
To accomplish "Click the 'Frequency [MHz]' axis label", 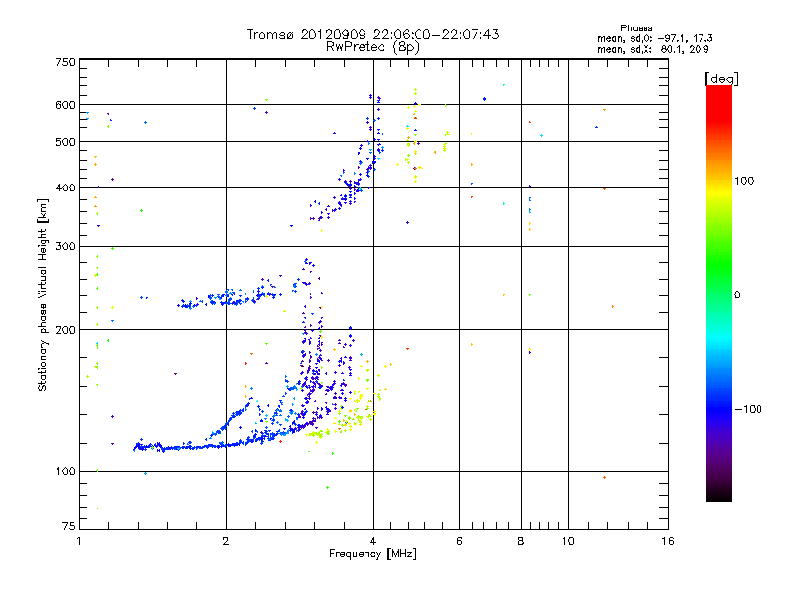I will tap(372, 554).
